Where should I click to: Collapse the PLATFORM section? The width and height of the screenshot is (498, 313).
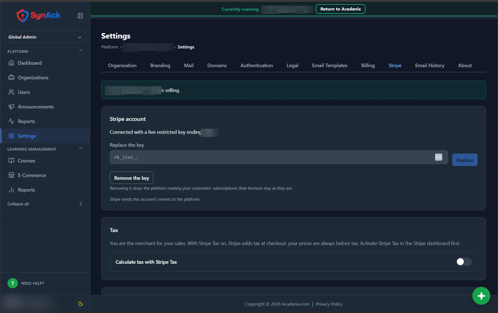click(x=81, y=50)
